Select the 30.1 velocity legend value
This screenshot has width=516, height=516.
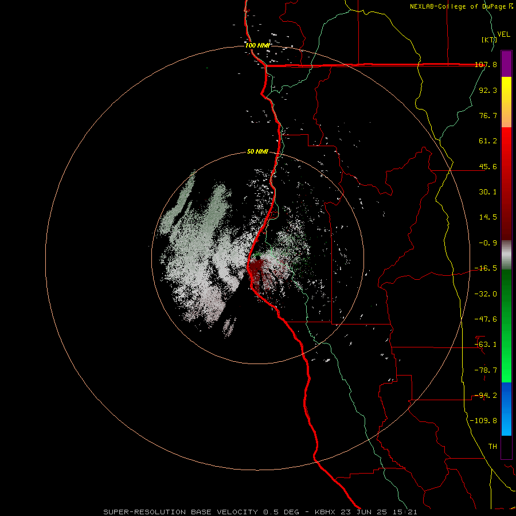[x=488, y=192]
